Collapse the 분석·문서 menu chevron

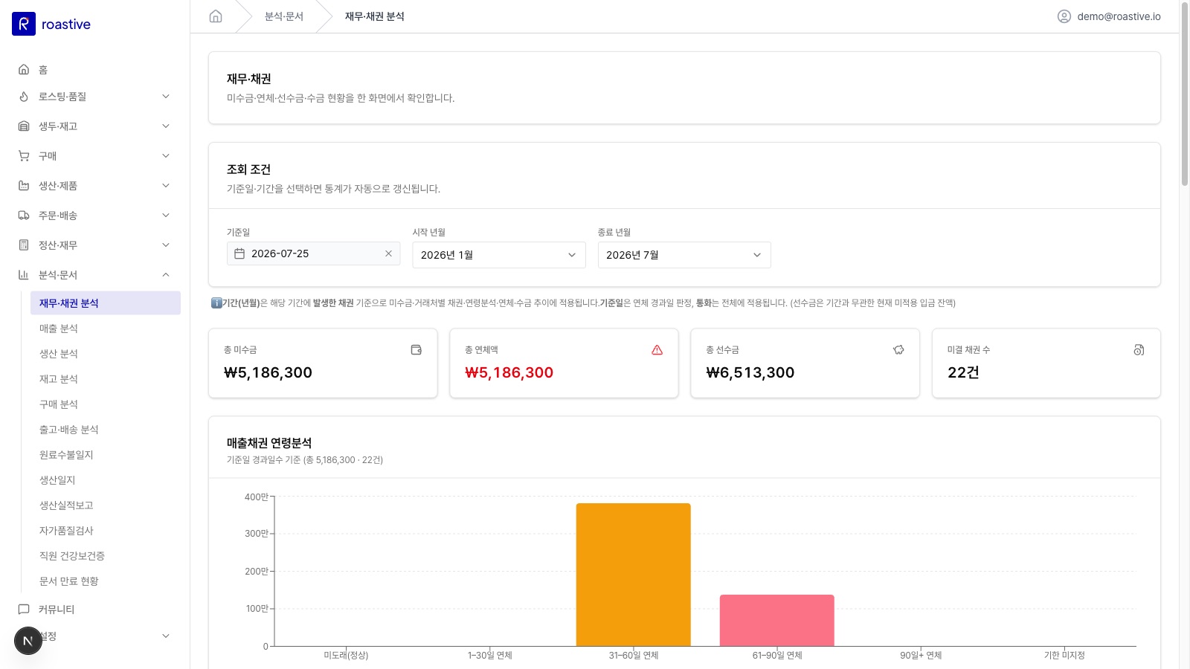pos(166,275)
